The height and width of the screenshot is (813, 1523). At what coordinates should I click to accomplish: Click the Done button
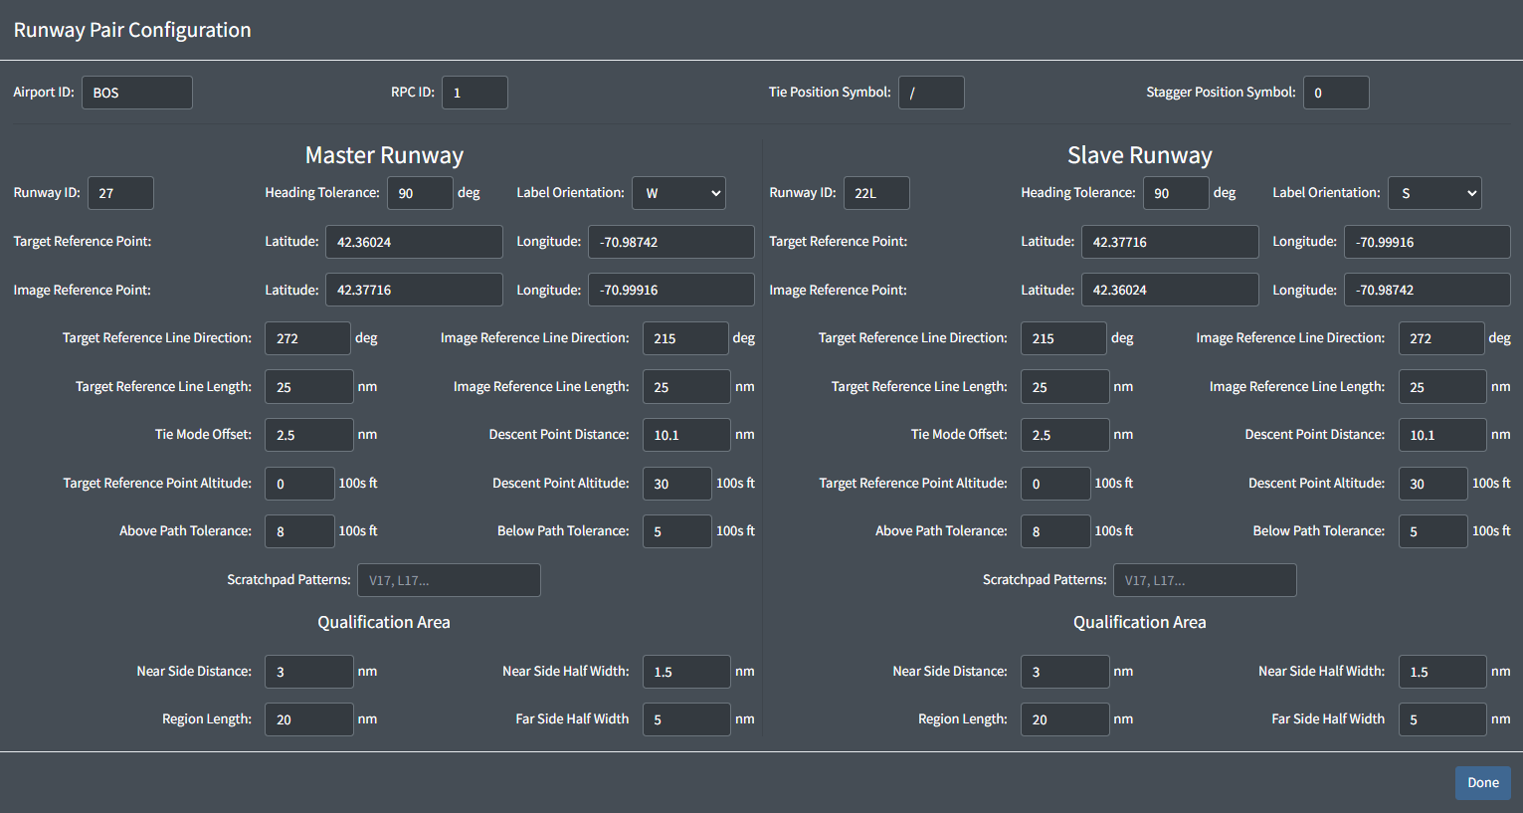coord(1482,783)
